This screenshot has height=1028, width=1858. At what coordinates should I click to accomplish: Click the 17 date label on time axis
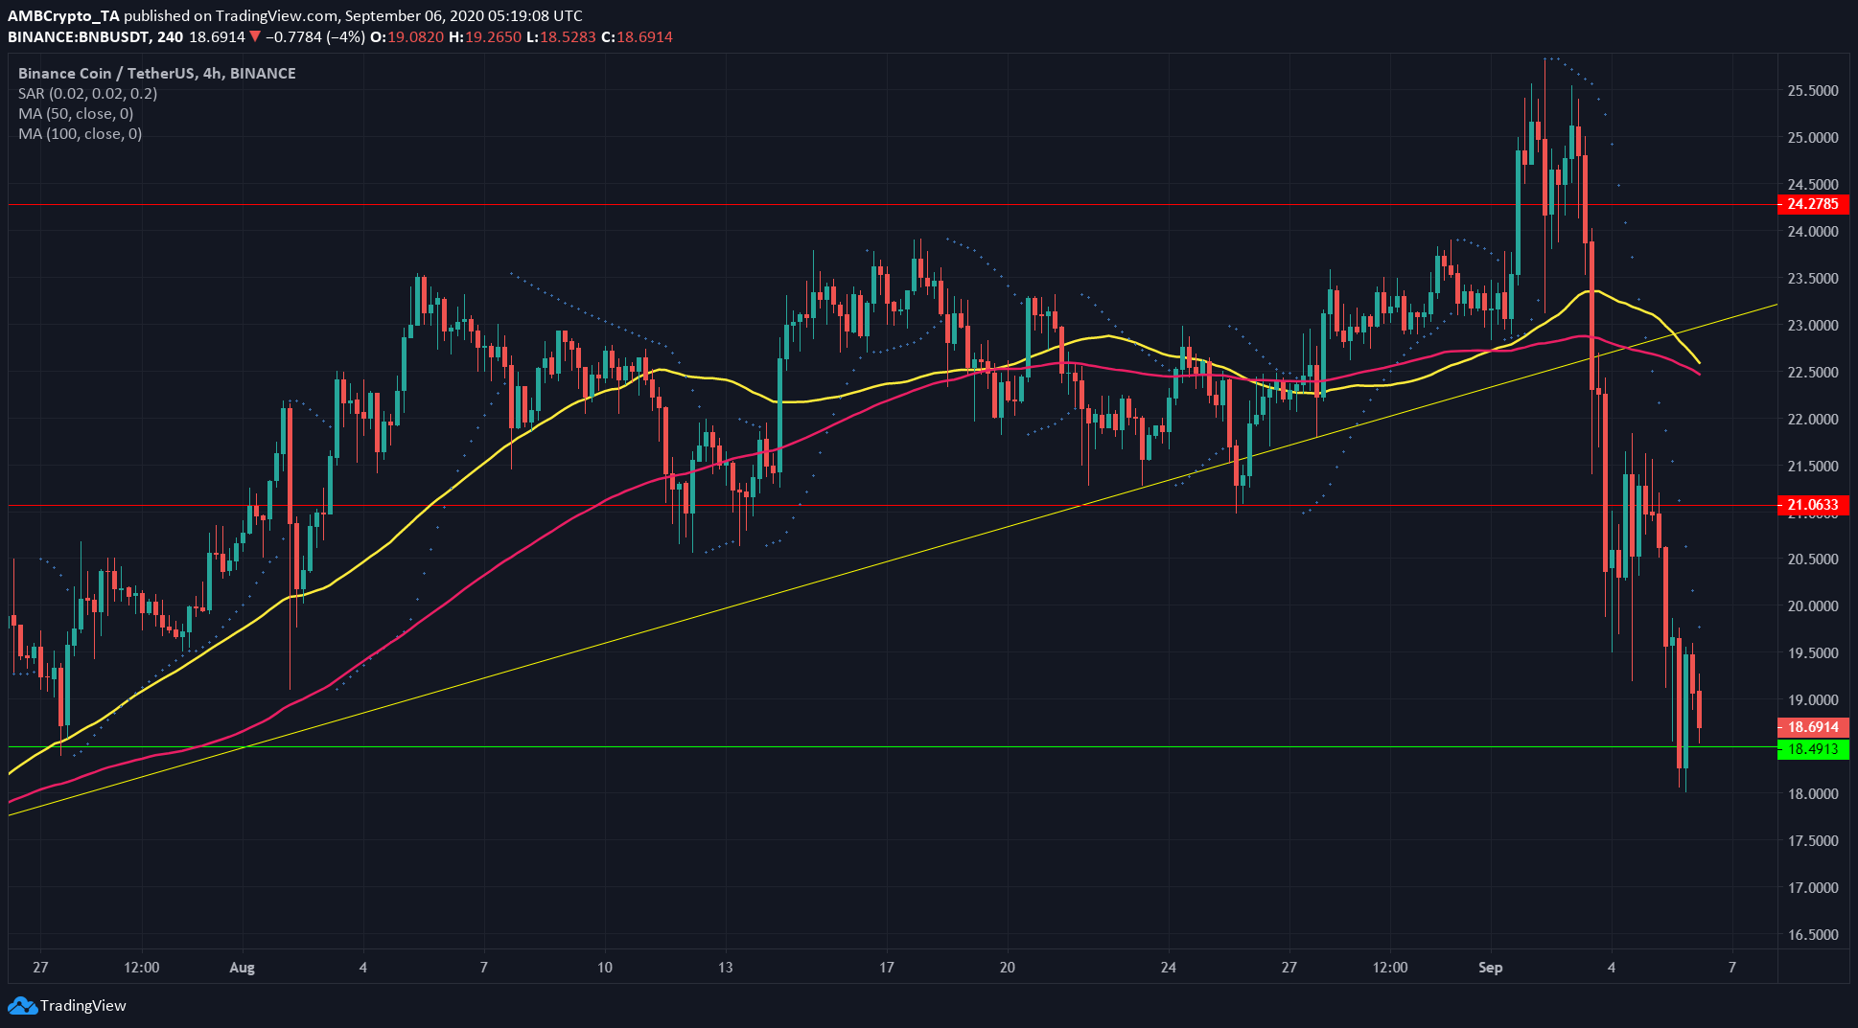click(887, 968)
